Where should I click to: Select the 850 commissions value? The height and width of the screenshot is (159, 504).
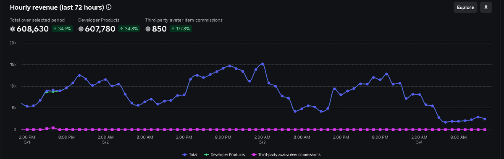click(x=160, y=29)
